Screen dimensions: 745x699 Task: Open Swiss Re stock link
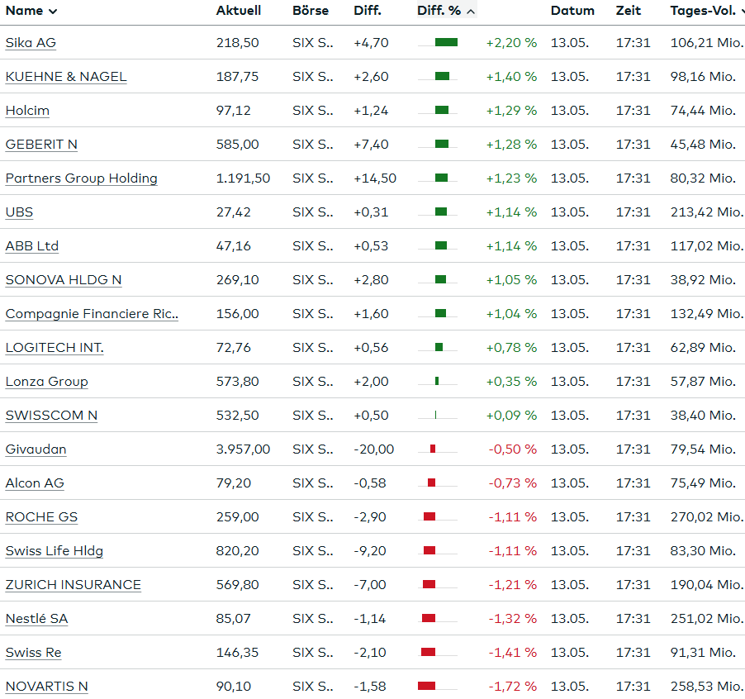tap(33, 653)
